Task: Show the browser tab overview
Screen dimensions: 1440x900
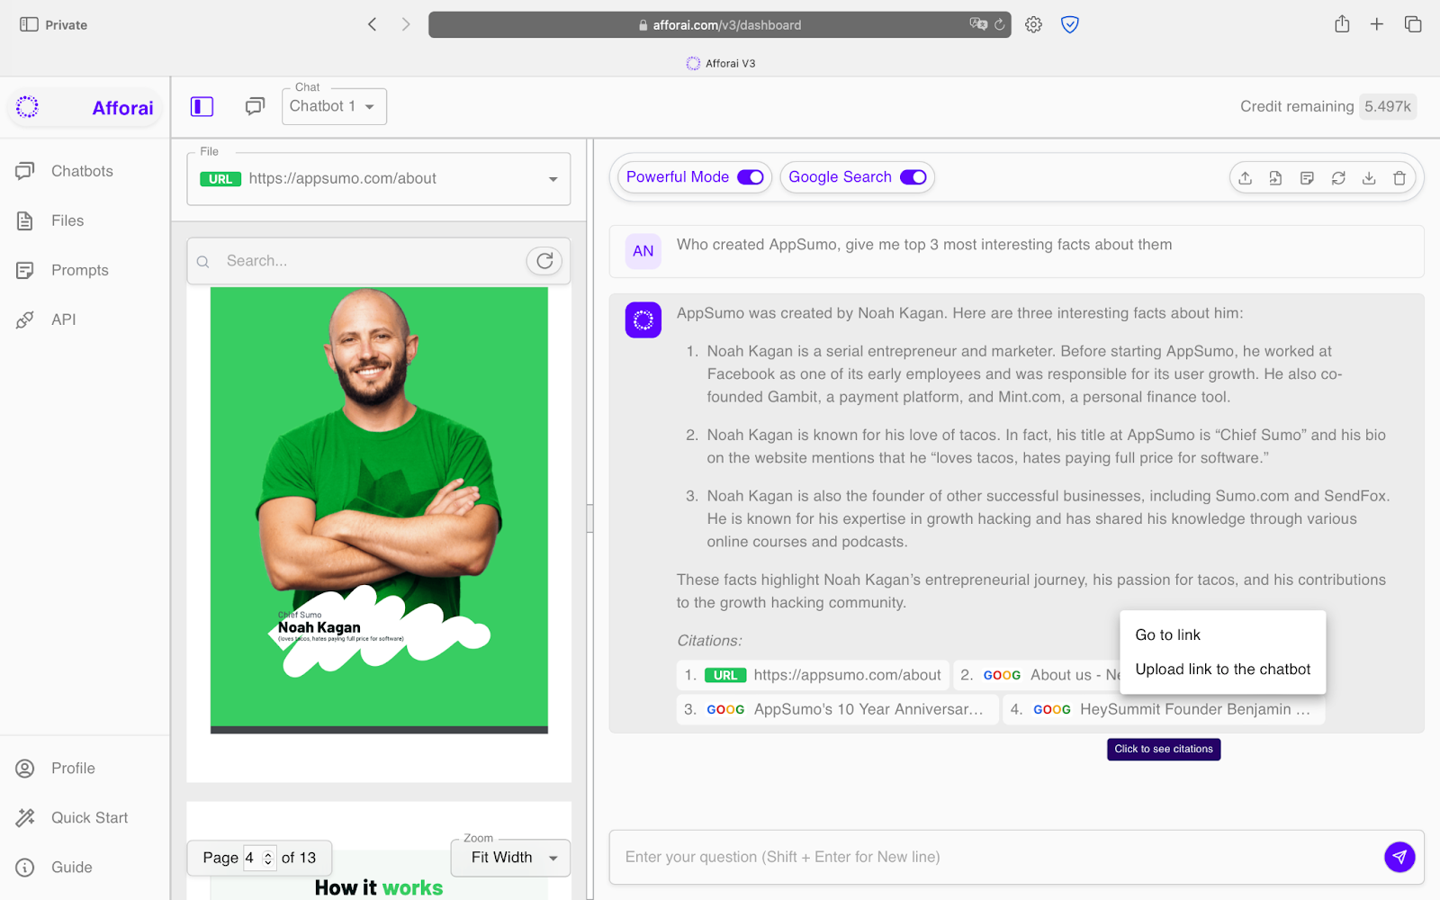Action: pos(1412,24)
